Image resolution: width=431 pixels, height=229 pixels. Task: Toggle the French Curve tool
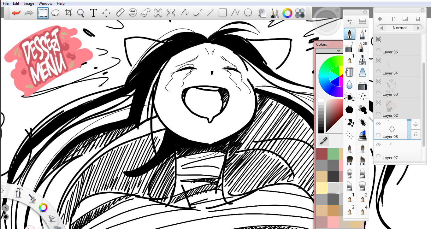[145, 13]
